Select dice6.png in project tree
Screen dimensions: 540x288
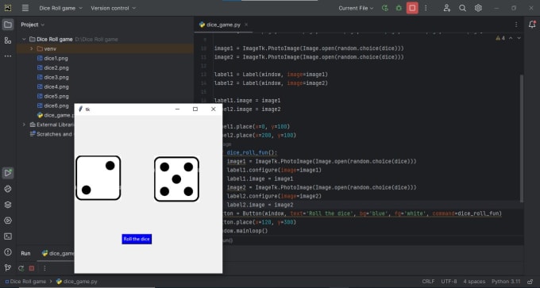52,106
